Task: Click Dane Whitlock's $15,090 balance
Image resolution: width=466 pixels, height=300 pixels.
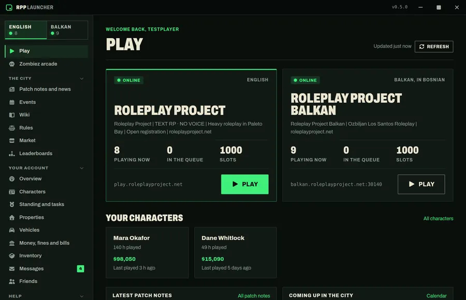Action: point(212,259)
